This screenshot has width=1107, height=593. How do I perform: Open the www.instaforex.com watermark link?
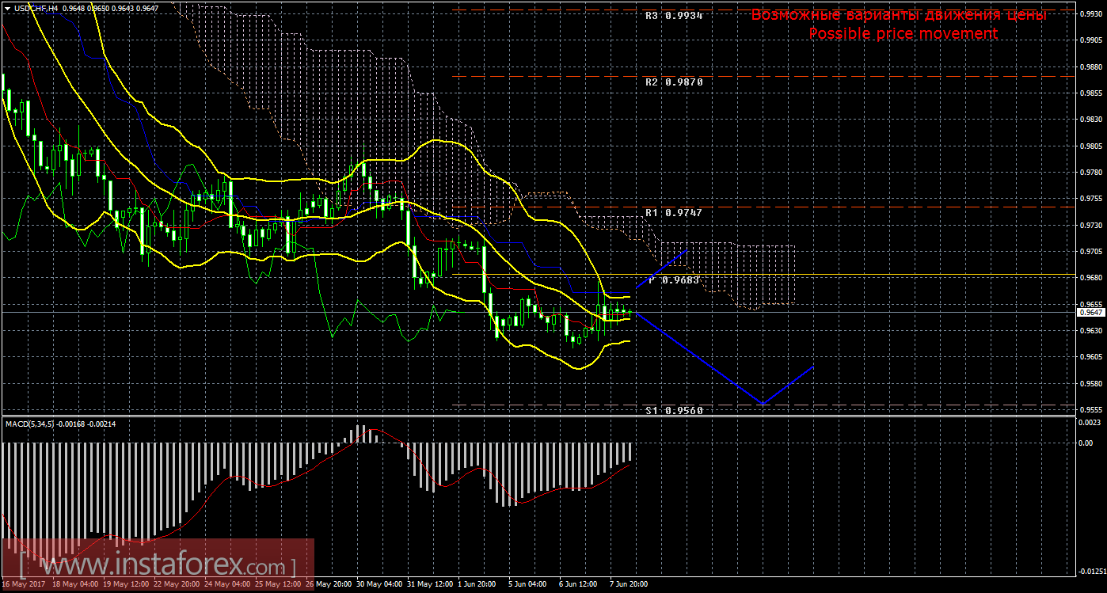point(158,567)
